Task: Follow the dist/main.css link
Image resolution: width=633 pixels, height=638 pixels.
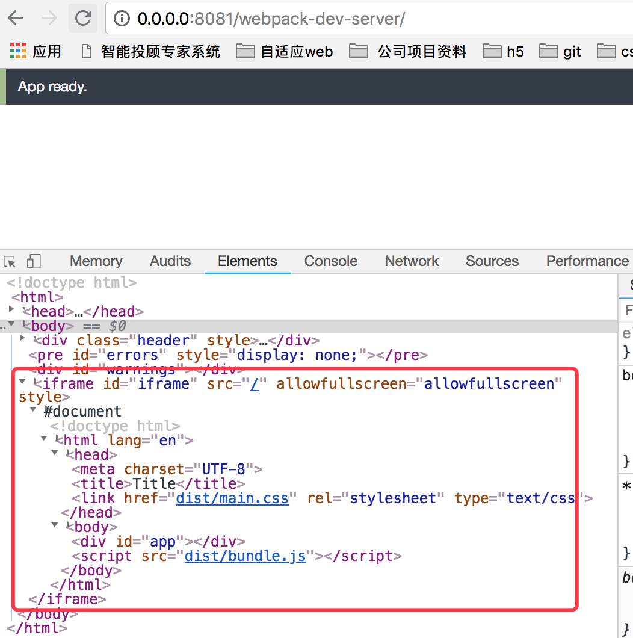Action: [x=232, y=498]
